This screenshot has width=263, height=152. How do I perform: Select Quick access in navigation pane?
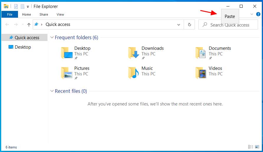point(24,37)
